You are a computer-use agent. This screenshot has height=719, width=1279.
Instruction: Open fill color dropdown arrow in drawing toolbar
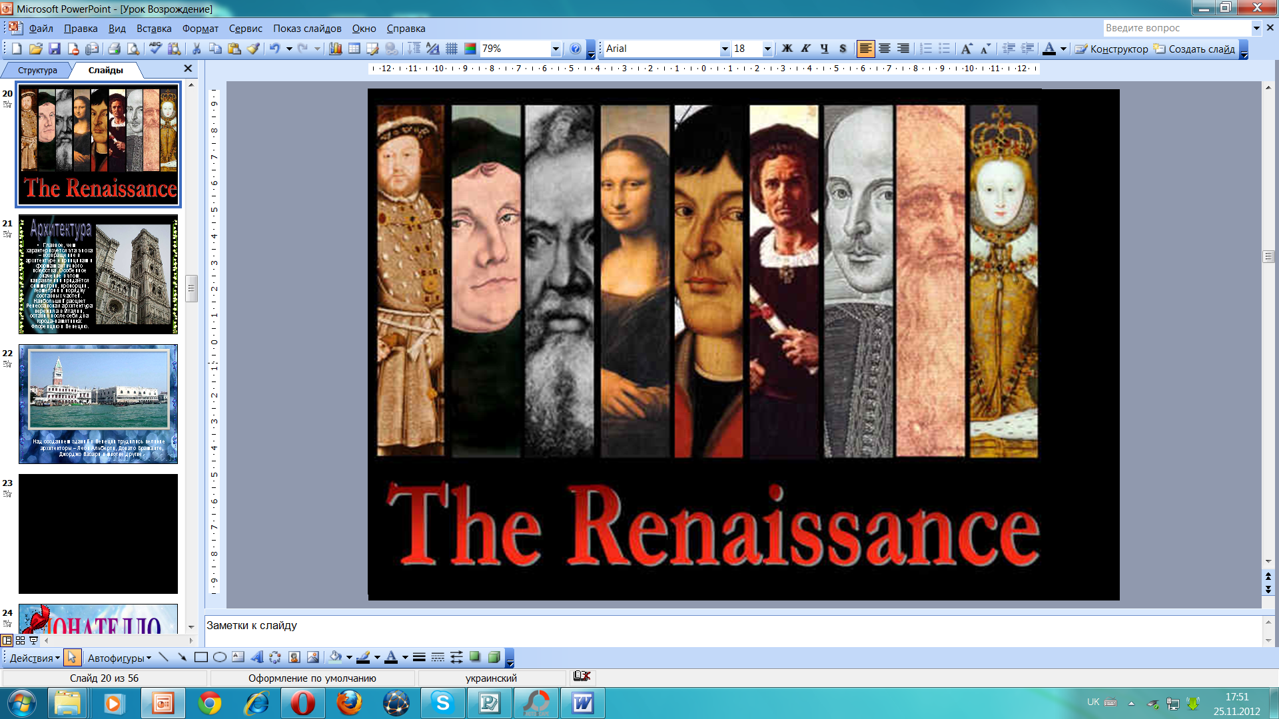pyautogui.click(x=349, y=658)
